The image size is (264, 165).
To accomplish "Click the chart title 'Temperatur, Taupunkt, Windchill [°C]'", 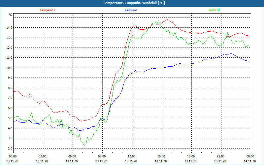I will (x=134, y=3).
